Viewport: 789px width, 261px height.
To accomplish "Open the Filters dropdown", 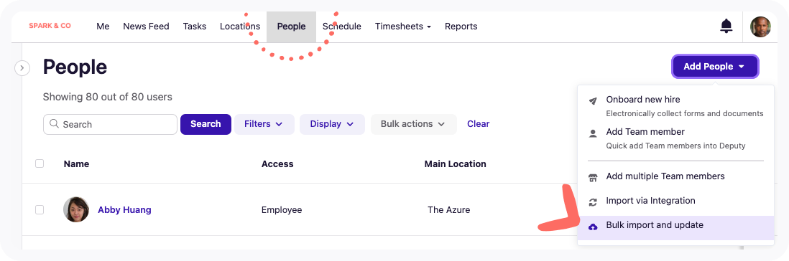I will pyautogui.click(x=264, y=124).
